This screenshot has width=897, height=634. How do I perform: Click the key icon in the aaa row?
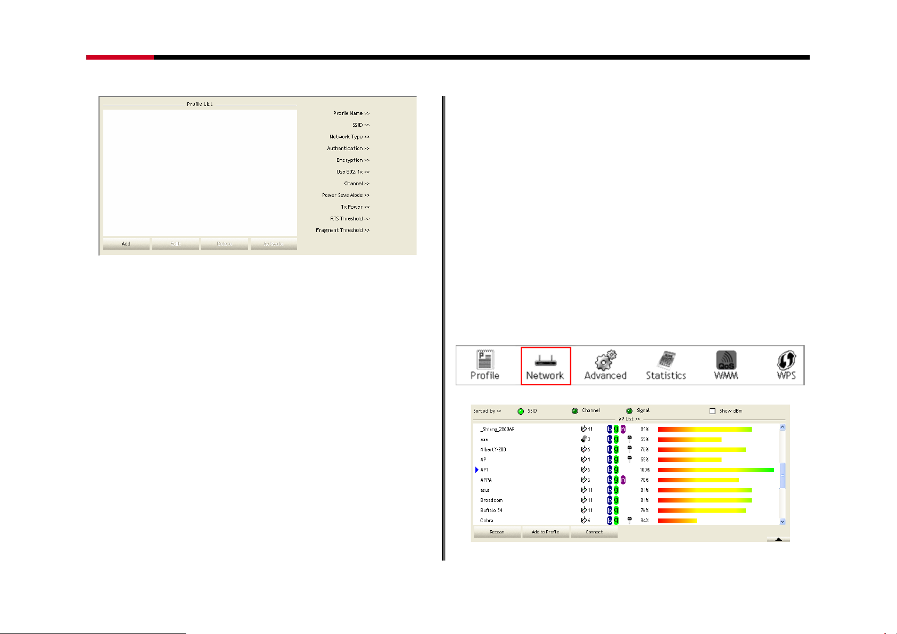coord(629,439)
